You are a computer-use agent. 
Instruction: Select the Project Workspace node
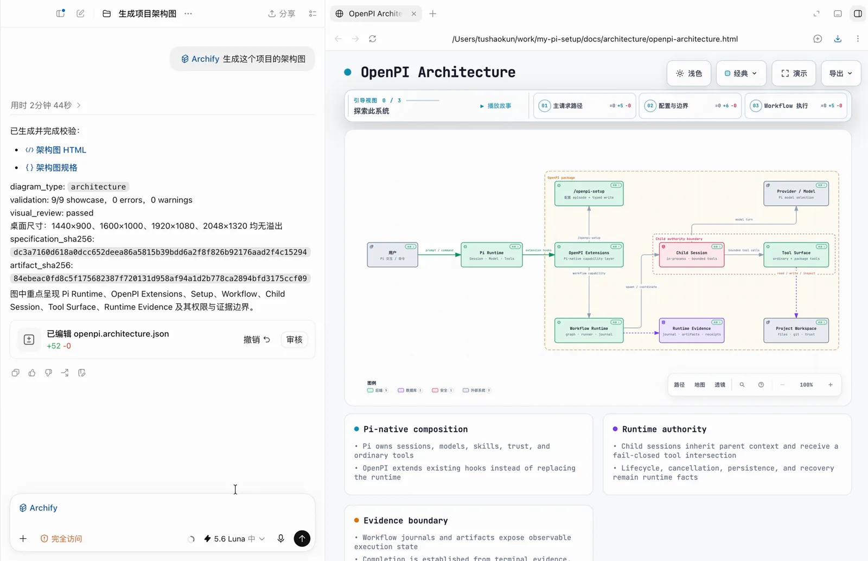pyautogui.click(x=796, y=330)
